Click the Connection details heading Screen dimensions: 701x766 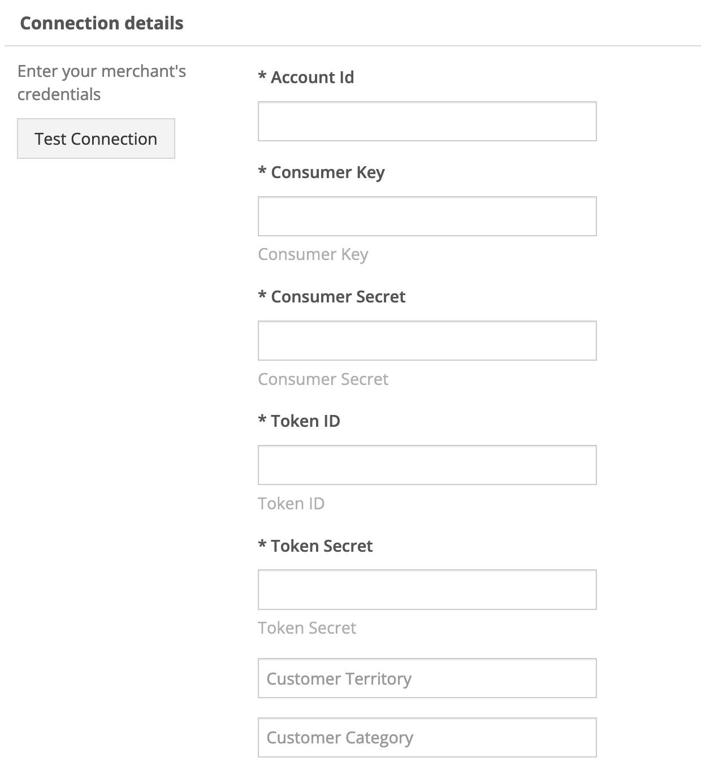click(x=102, y=23)
